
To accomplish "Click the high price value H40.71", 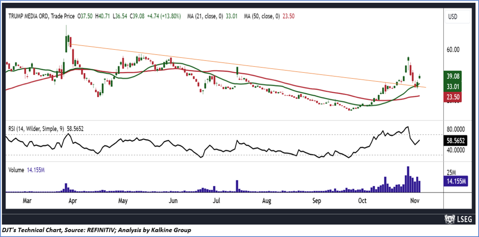I will point(103,16).
